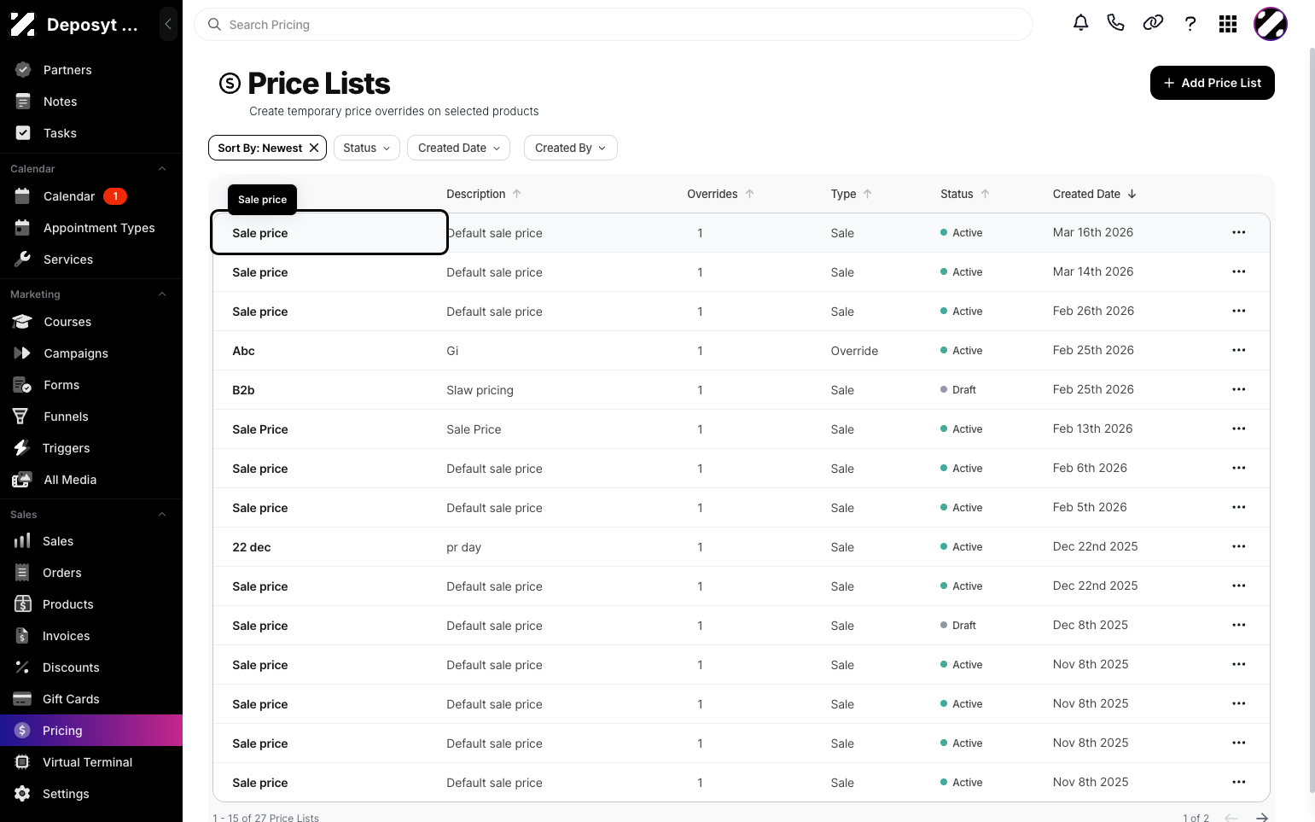The image size is (1315, 822).
Task: Click the Slaw pricing description
Action: point(480,390)
